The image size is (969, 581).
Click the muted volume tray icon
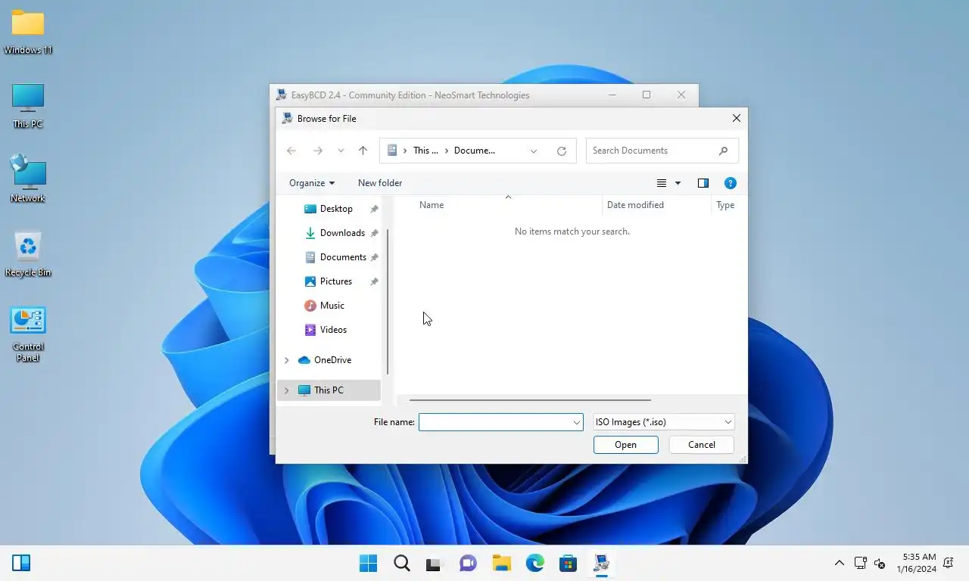click(880, 564)
